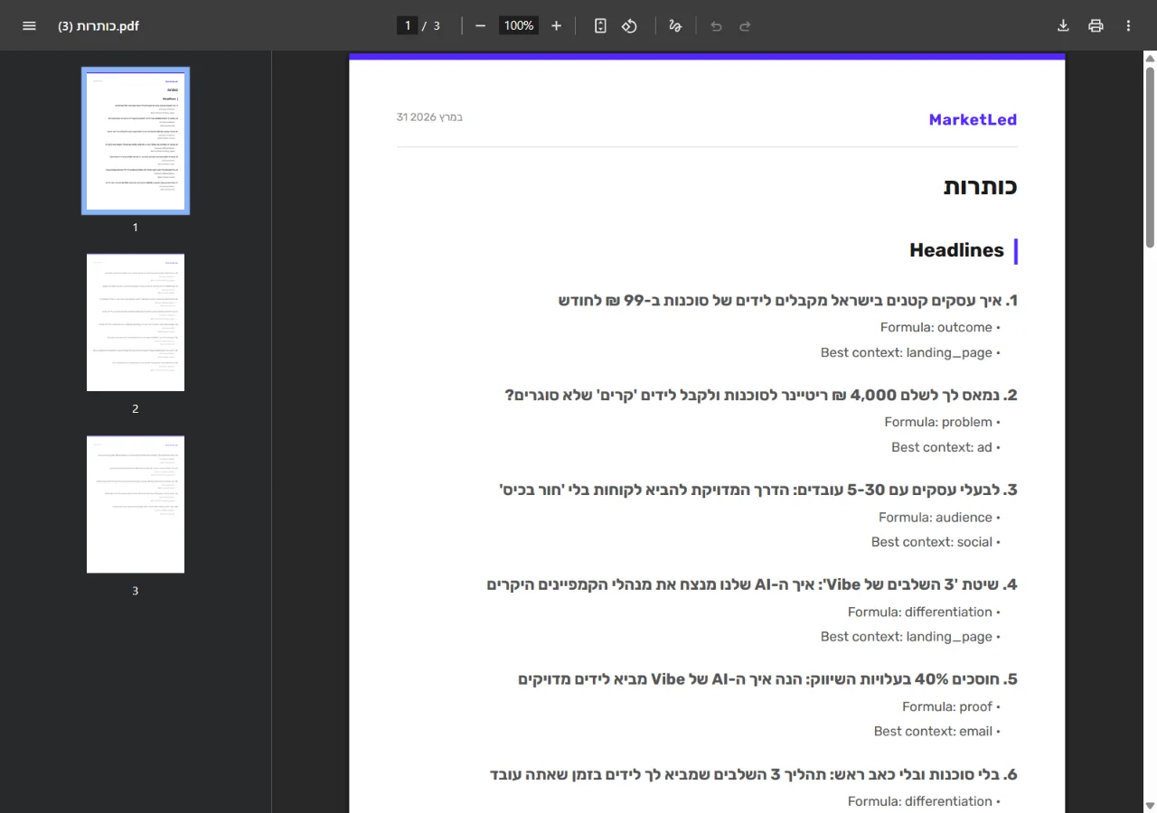Click headline 1 mentioning ₪99

[x=788, y=301]
